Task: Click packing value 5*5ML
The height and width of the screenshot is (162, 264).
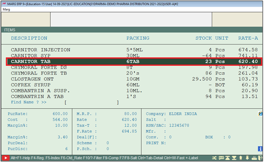Action: [135, 50]
